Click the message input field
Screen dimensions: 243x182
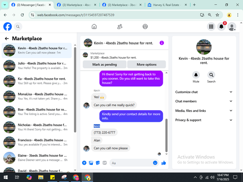tap(131, 163)
